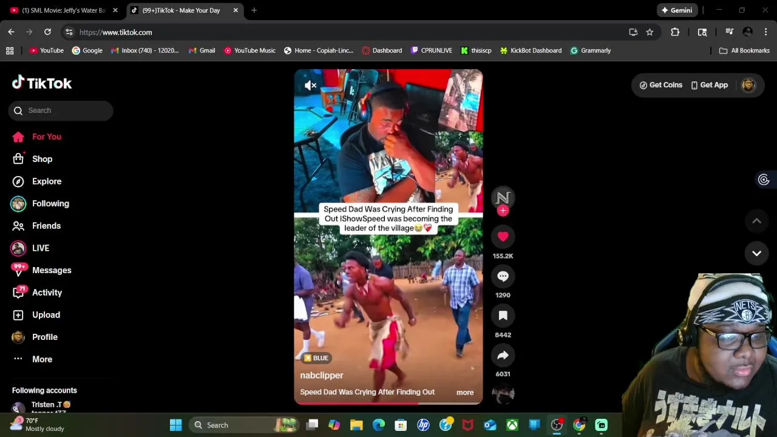777x437 pixels.
Task: Click the TikTok logo
Action: [x=42, y=83]
